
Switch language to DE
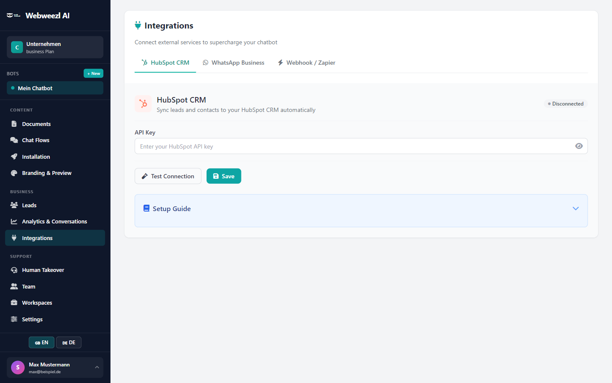pyautogui.click(x=68, y=342)
